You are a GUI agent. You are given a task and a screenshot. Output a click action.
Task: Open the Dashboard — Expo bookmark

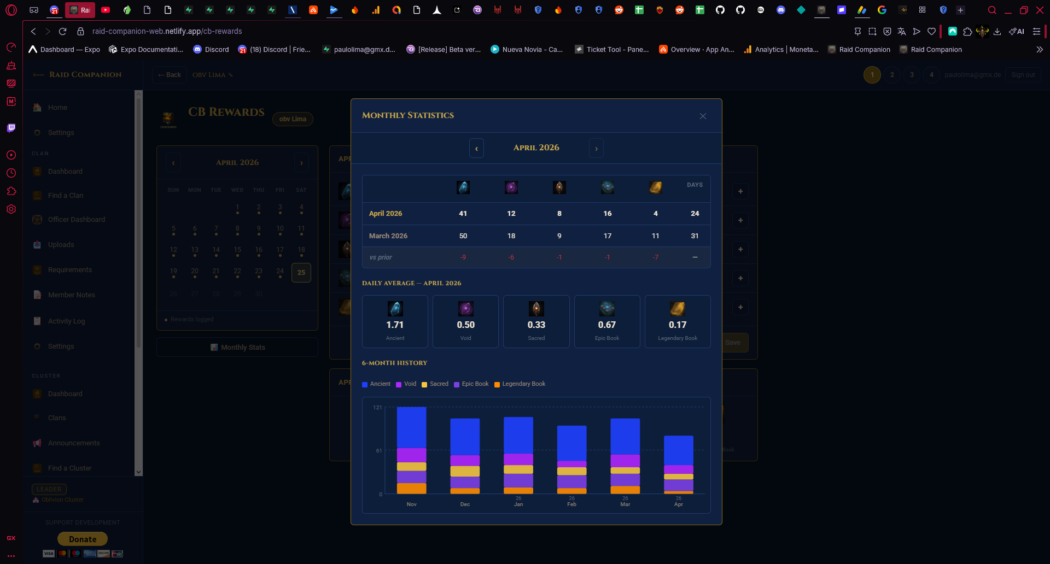pyautogui.click(x=65, y=50)
